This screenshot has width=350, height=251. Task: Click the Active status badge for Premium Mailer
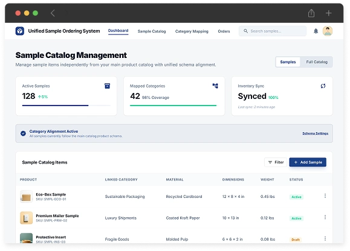[x=296, y=218]
